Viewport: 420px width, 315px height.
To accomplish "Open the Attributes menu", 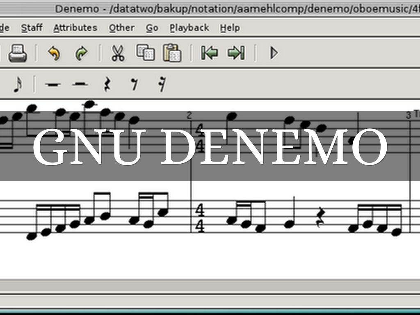I will coord(75,28).
